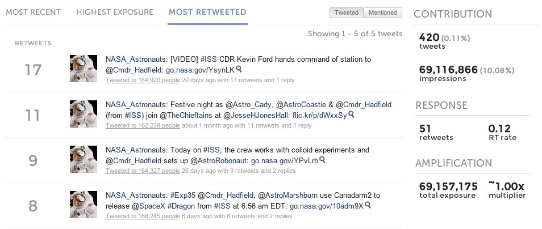Image resolution: width=542 pixels, height=229 pixels.
Task: Click magnifier icon after go.nasa.gov/YsynLK link
Action: point(239,69)
